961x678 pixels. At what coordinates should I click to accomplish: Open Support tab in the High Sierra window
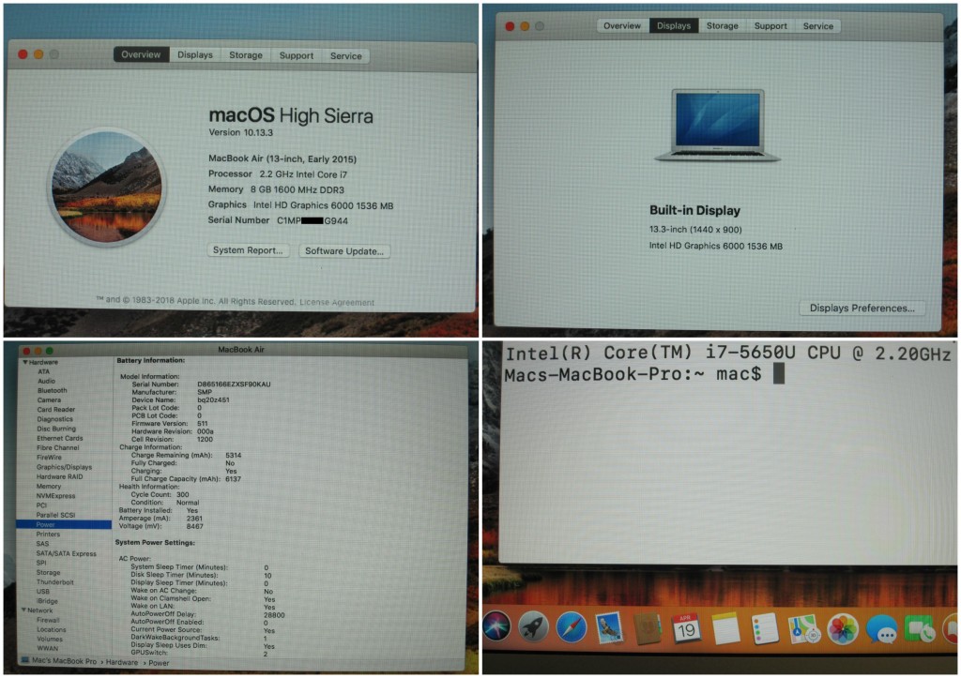click(x=296, y=55)
